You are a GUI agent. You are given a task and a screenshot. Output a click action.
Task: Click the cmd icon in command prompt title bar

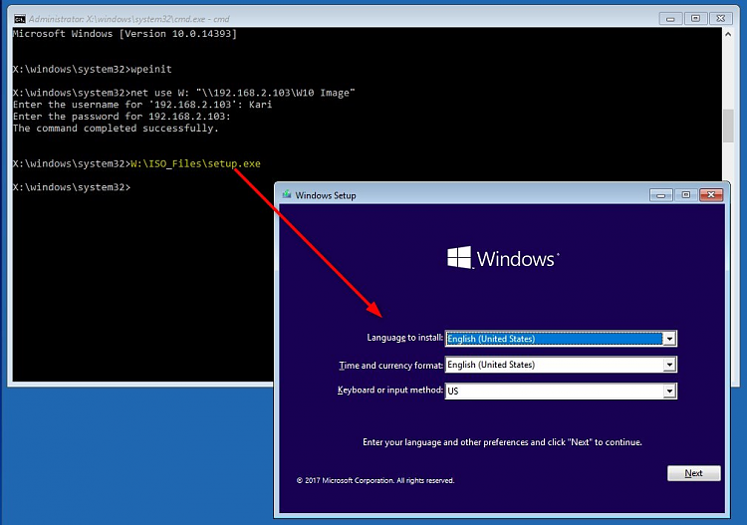pyautogui.click(x=20, y=19)
